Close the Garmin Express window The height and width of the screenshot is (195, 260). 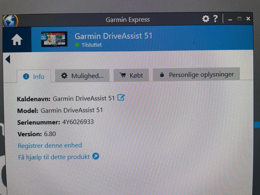click(248, 19)
